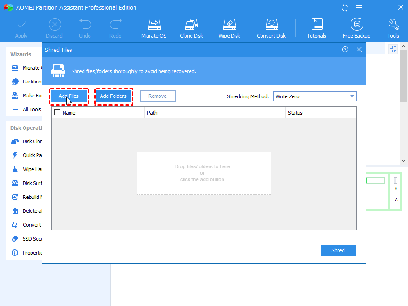The image size is (408, 306).
Task: Open the Tutorials book icon
Action: [x=317, y=24]
